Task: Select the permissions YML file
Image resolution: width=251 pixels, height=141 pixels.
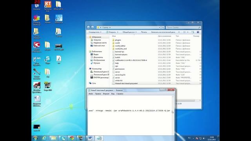Action: [120, 69]
